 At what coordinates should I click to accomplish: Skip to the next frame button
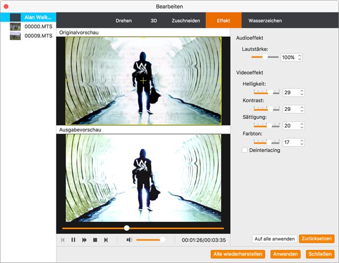pos(106,240)
